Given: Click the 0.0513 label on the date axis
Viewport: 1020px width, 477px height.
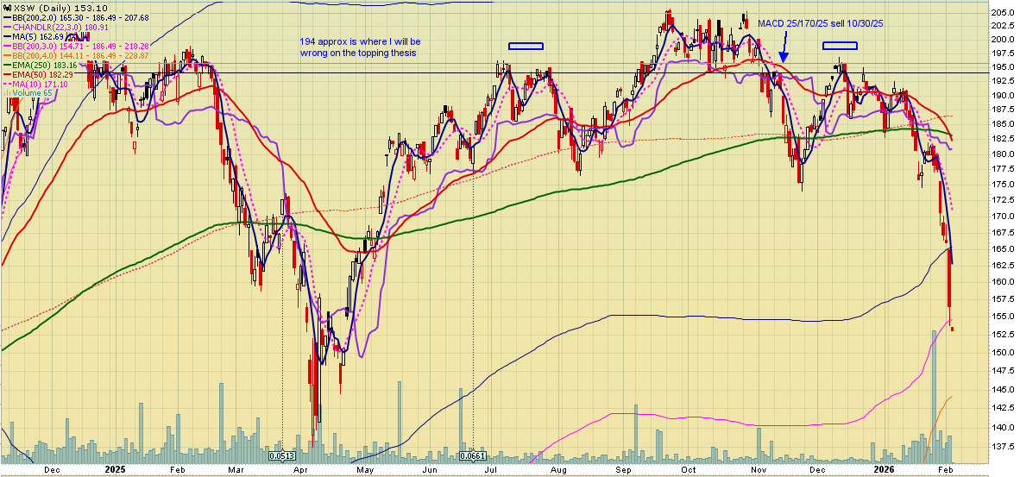Looking at the screenshot, I should click(x=283, y=456).
